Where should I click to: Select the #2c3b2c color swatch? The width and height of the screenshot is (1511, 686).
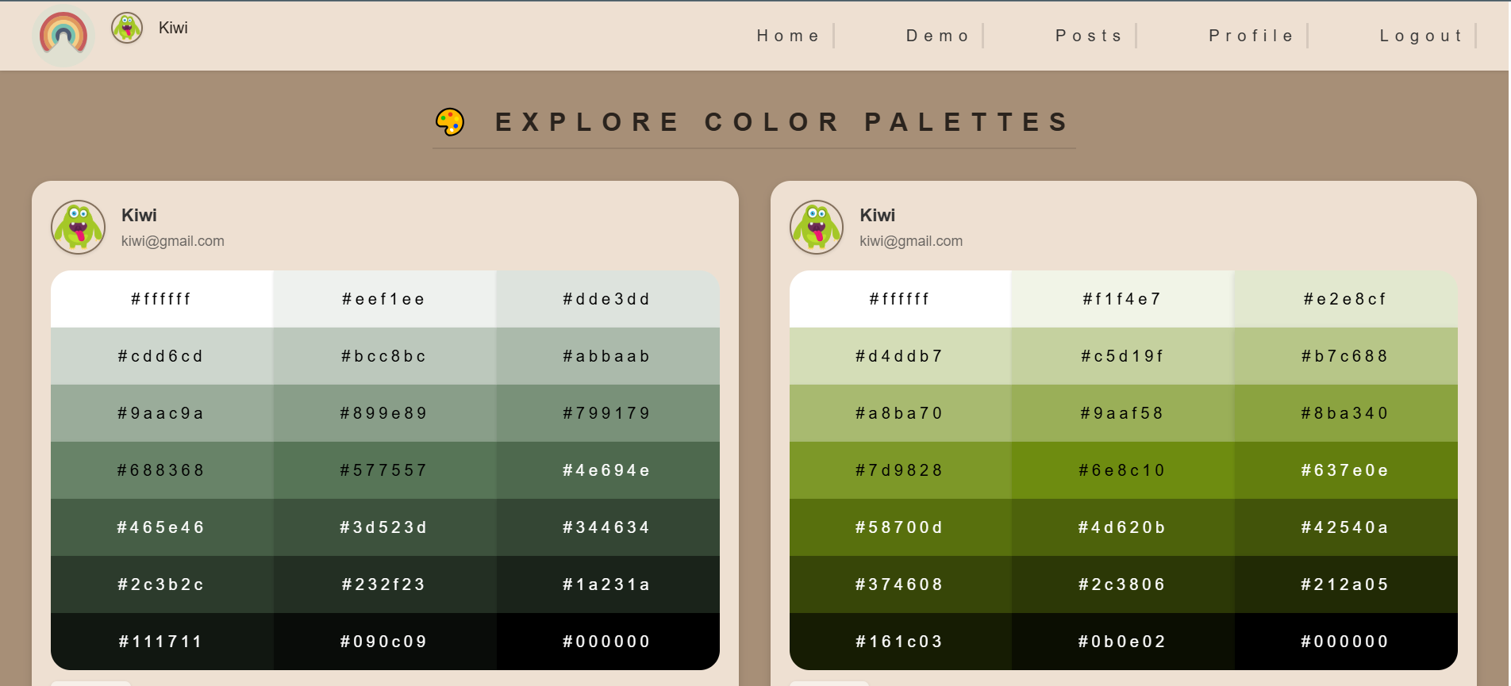[162, 584]
